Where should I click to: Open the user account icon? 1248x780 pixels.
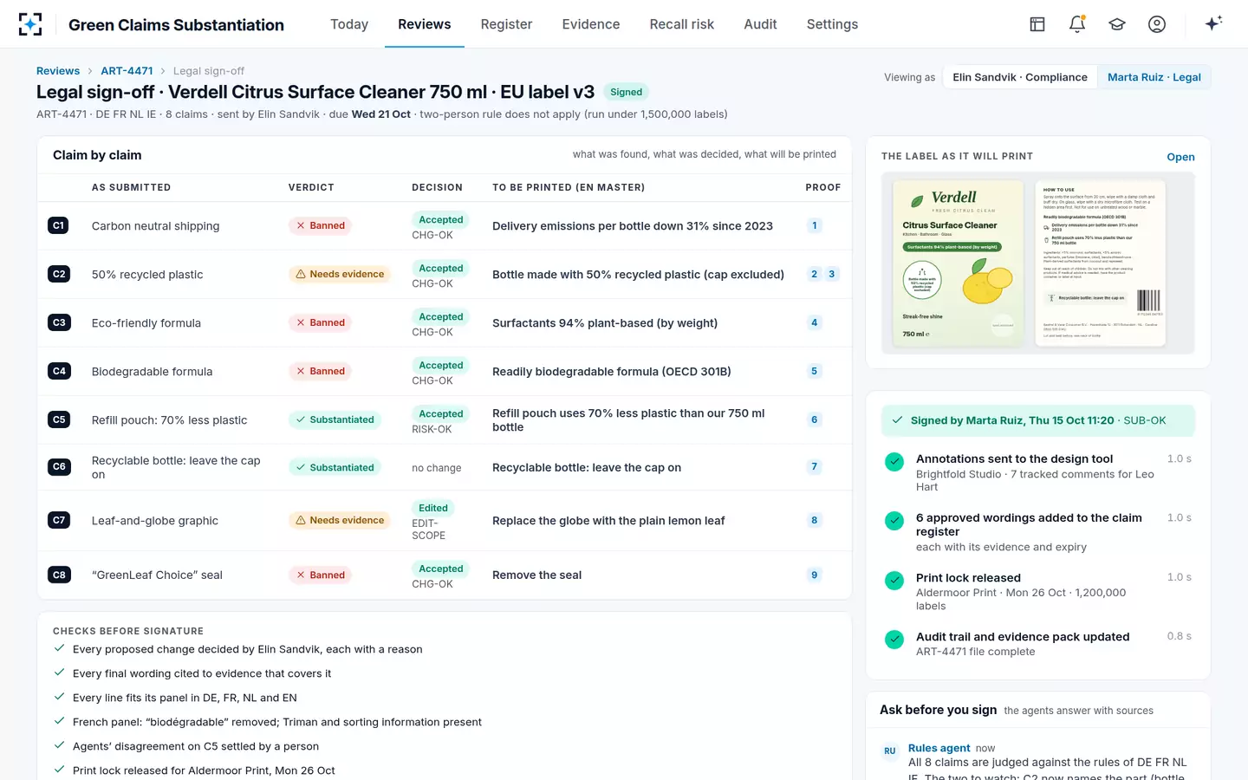click(x=1157, y=24)
